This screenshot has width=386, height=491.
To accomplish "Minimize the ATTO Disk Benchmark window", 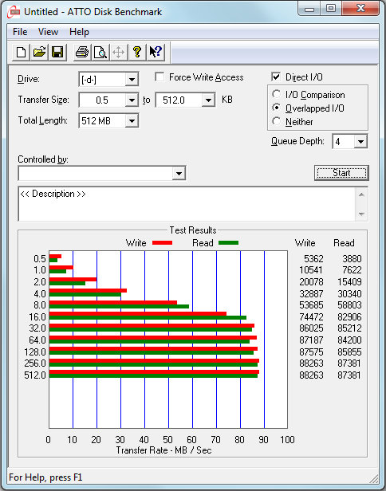I will point(309,9).
